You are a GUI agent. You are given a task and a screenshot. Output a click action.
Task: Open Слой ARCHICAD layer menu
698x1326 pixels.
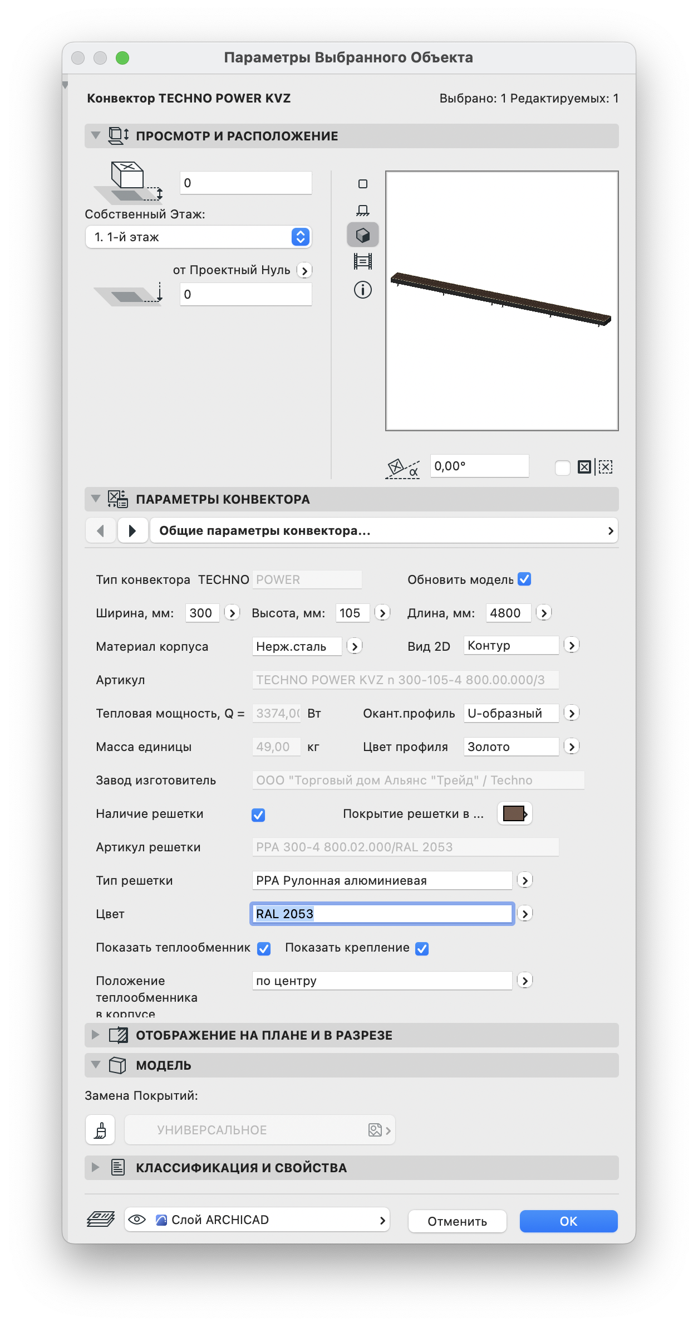click(257, 1220)
